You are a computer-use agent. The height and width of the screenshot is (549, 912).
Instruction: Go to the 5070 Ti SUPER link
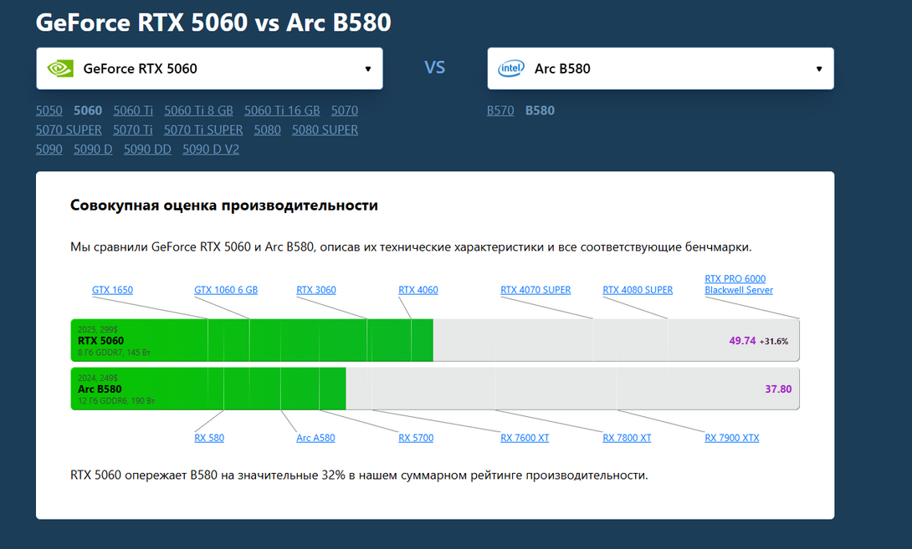click(203, 130)
